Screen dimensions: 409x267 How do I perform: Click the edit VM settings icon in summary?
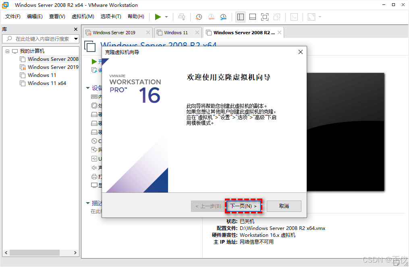94,70
